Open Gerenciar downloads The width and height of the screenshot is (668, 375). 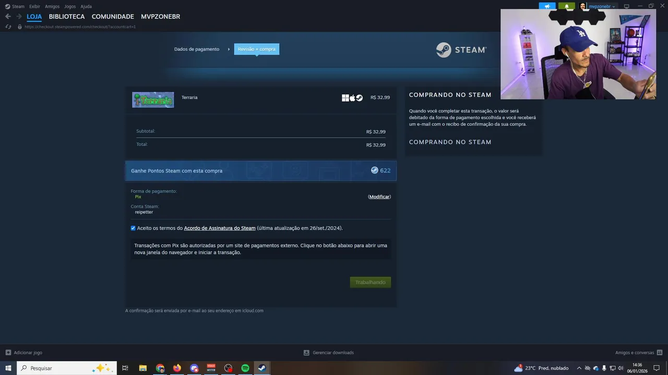pos(329,353)
